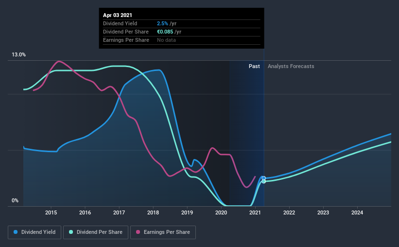Click the 2022 x-axis label
This screenshot has height=247, width=399.
289,212
